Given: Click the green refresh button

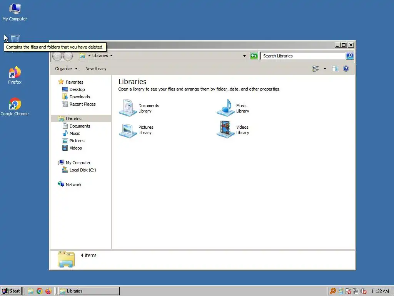Looking at the screenshot, I should coord(254,56).
